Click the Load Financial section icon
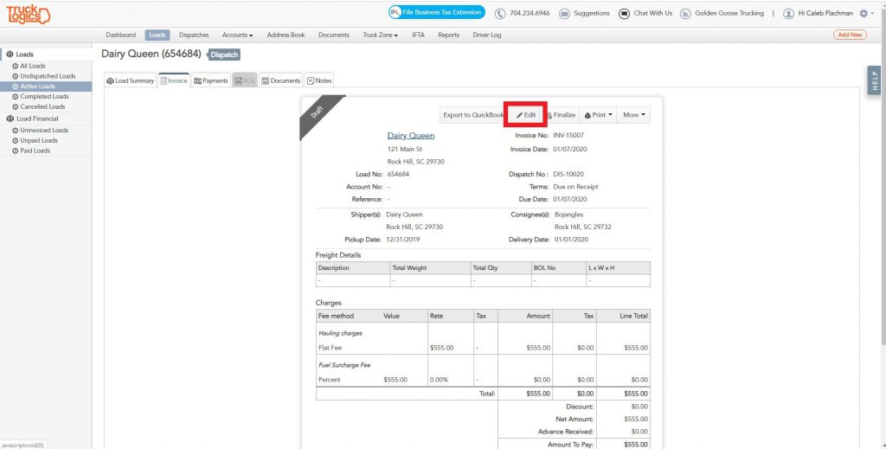886x449 pixels. (10, 119)
